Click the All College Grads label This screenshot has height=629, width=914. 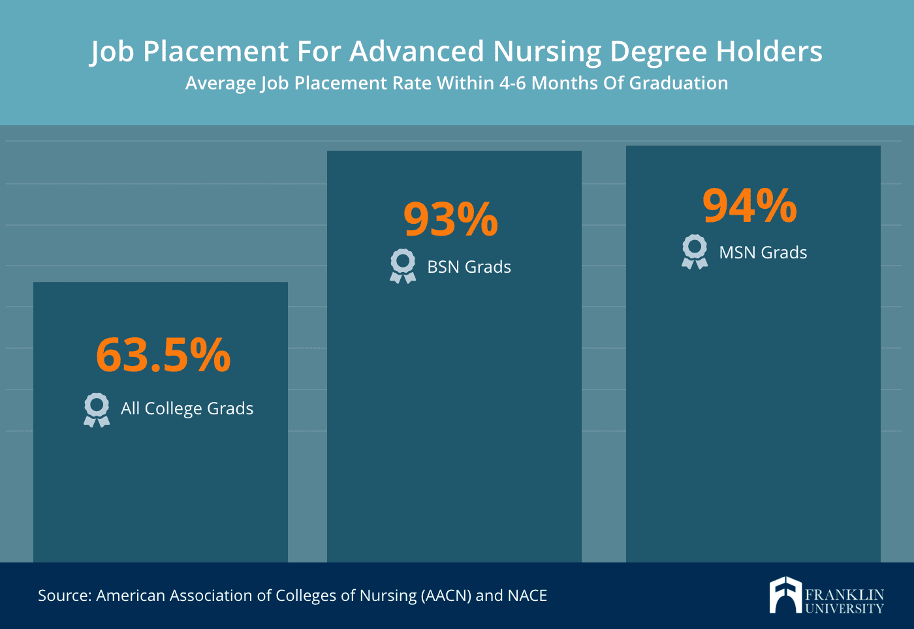click(187, 408)
